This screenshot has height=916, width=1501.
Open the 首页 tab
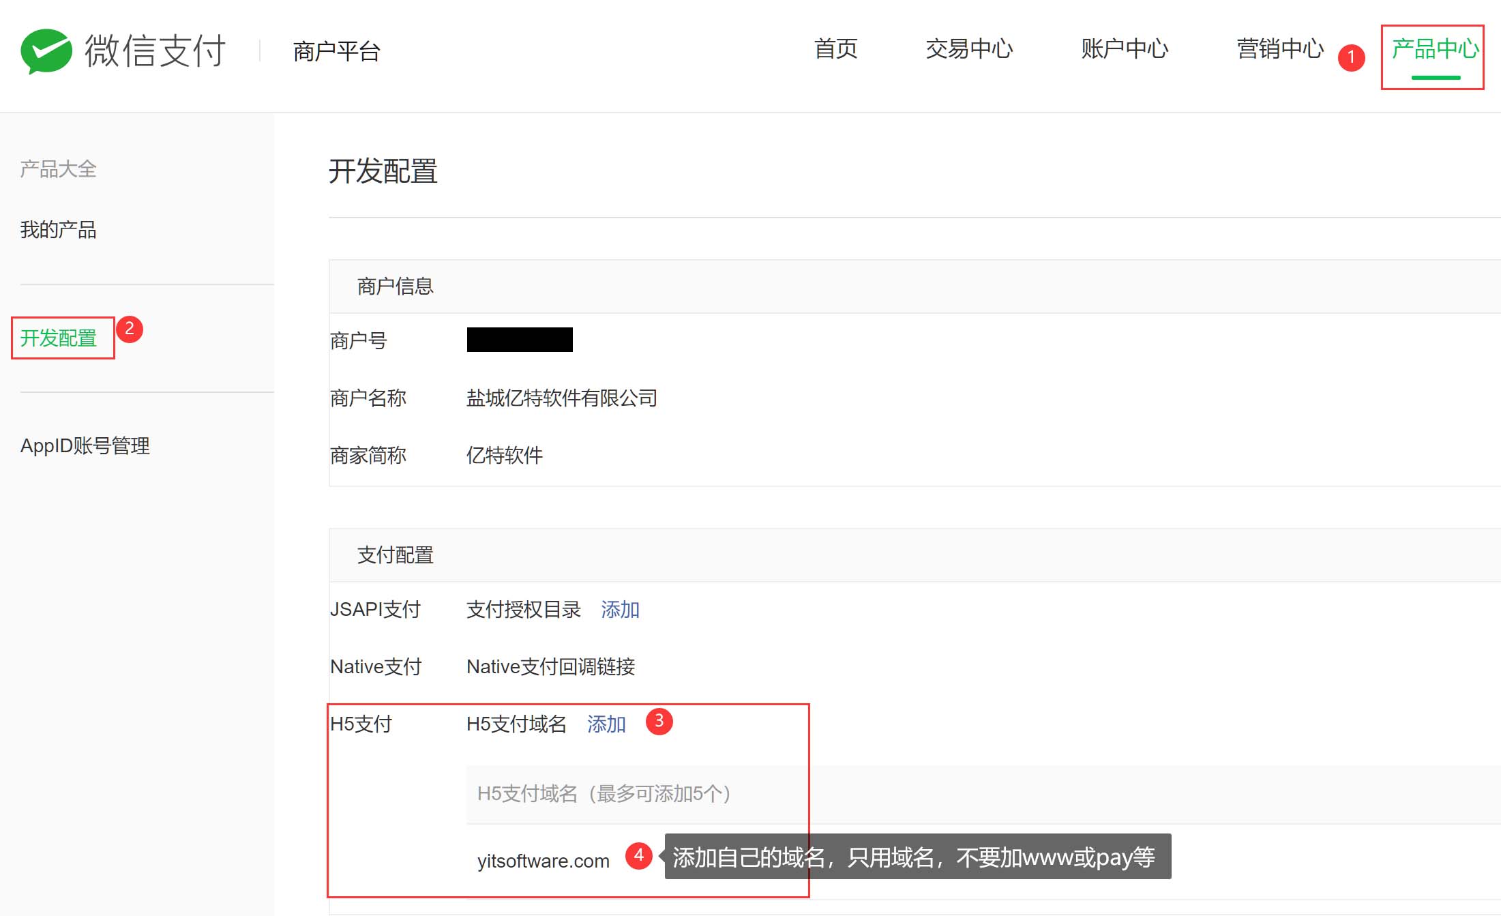pyautogui.click(x=835, y=49)
